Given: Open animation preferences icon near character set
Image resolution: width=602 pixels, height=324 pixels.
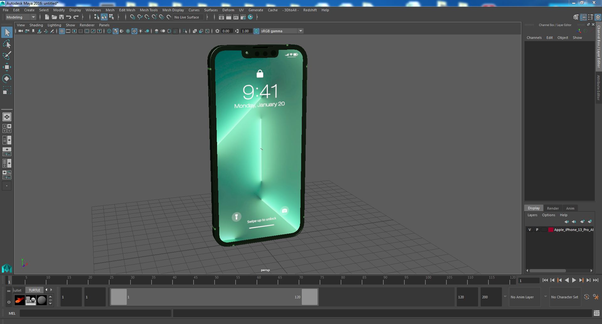Looking at the screenshot, I should coord(596,297).
